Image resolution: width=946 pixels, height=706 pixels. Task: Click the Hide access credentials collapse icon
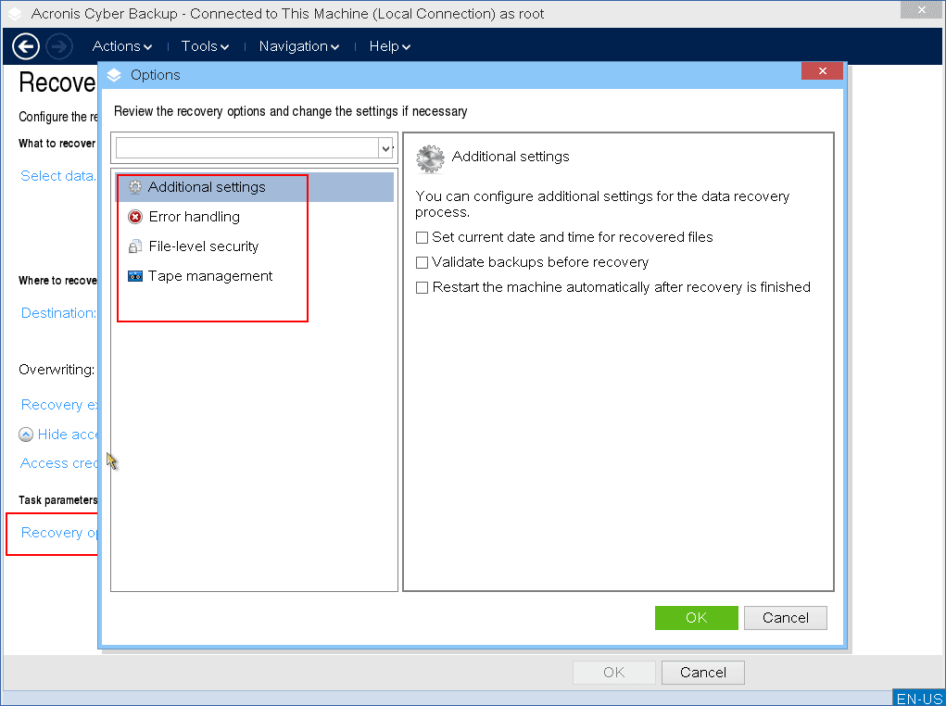(27, 435)
